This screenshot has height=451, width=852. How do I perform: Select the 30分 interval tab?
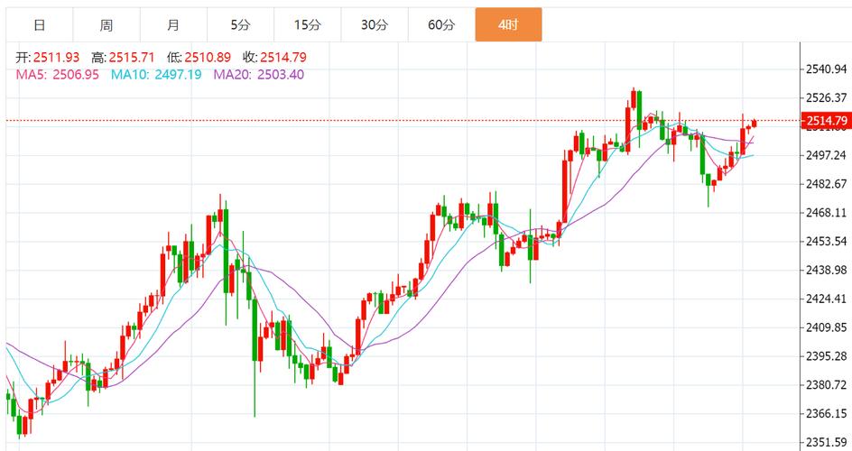(x=374, y=24)
